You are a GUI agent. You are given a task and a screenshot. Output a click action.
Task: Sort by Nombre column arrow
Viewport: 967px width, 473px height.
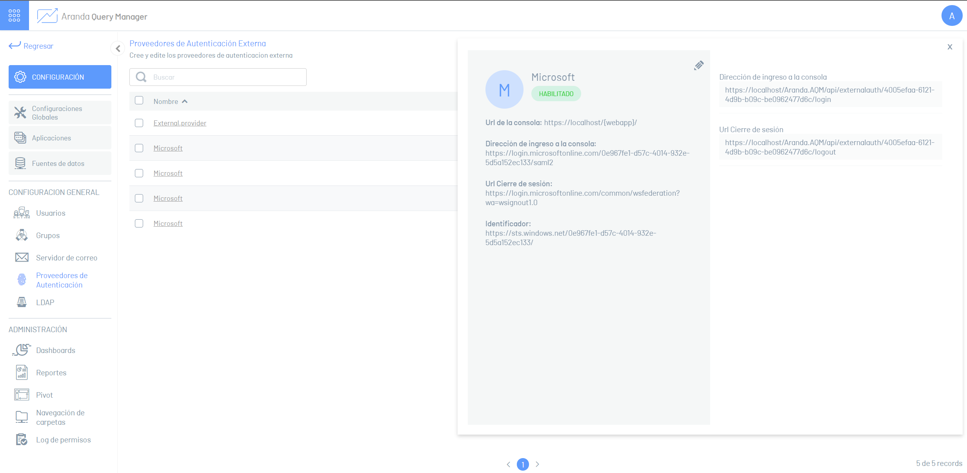click(185, 101)
